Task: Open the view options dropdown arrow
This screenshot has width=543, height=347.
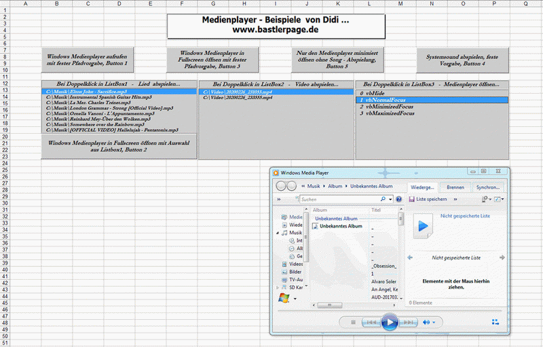Action: [x=502, y=200]
